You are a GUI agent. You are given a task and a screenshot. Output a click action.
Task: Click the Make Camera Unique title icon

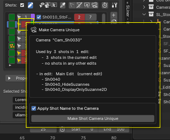[34, 30]
